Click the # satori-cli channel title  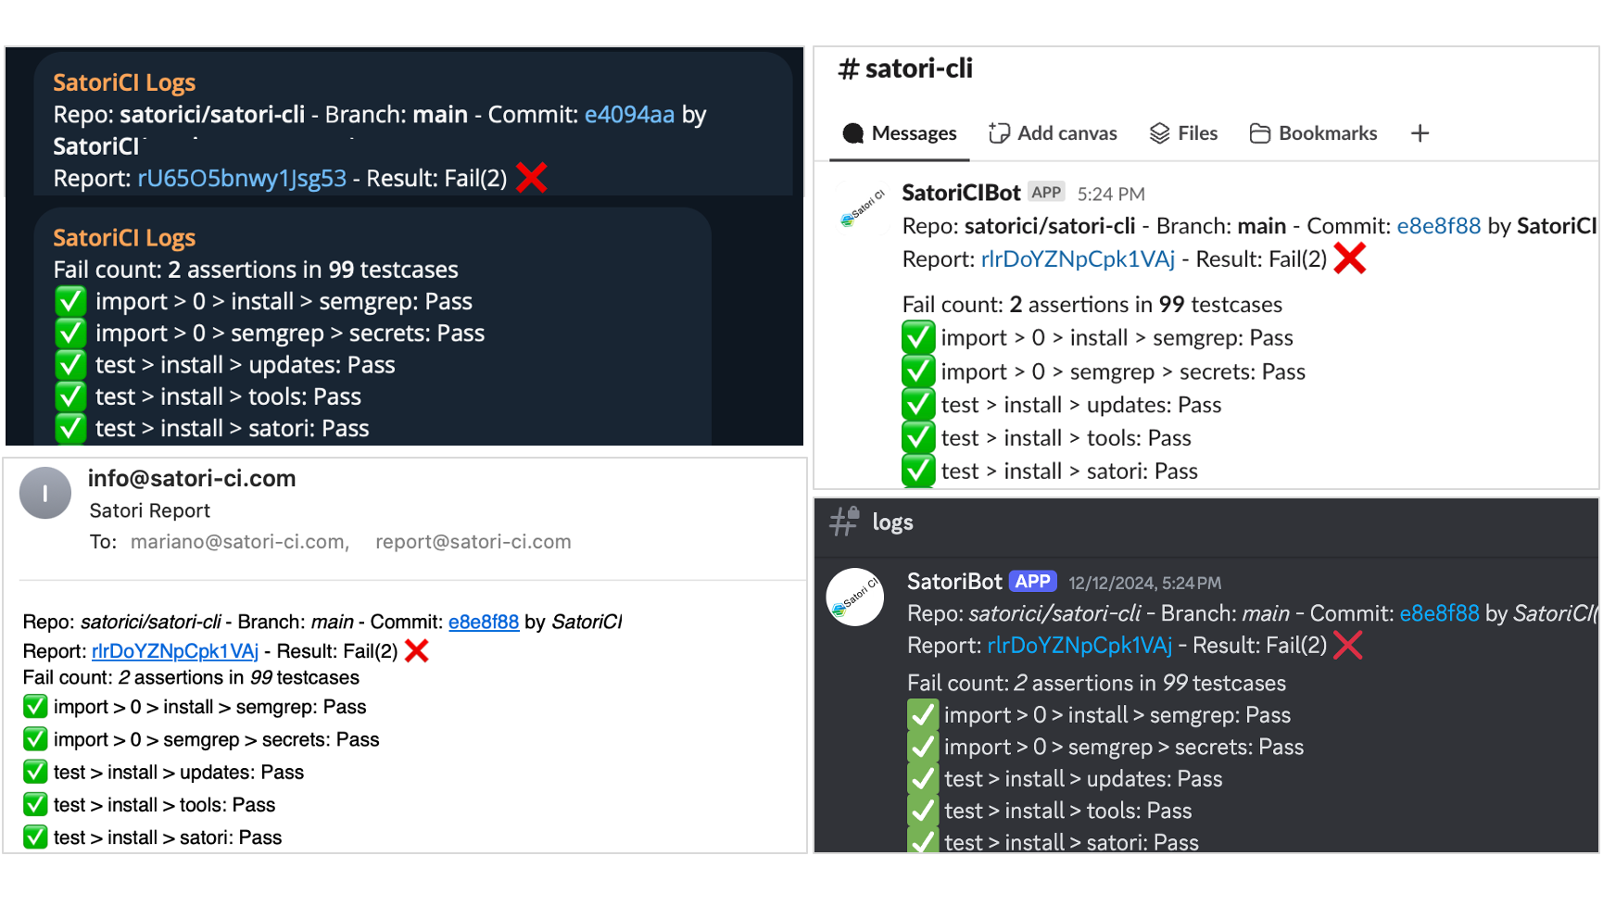coord(905,69)
